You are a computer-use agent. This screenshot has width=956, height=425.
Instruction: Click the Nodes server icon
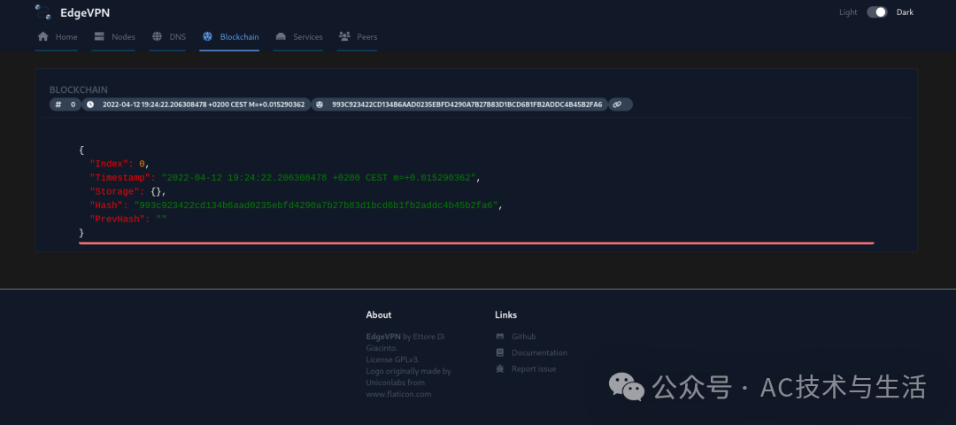[99, 37]
